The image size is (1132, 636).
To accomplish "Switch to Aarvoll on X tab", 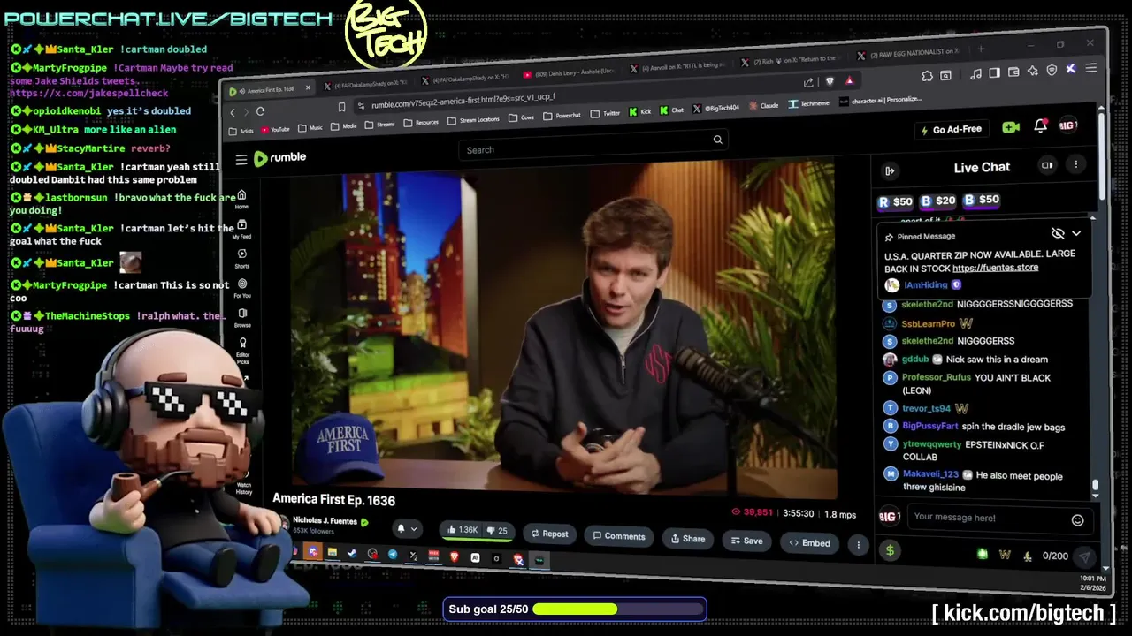I will tap(678, 66).
